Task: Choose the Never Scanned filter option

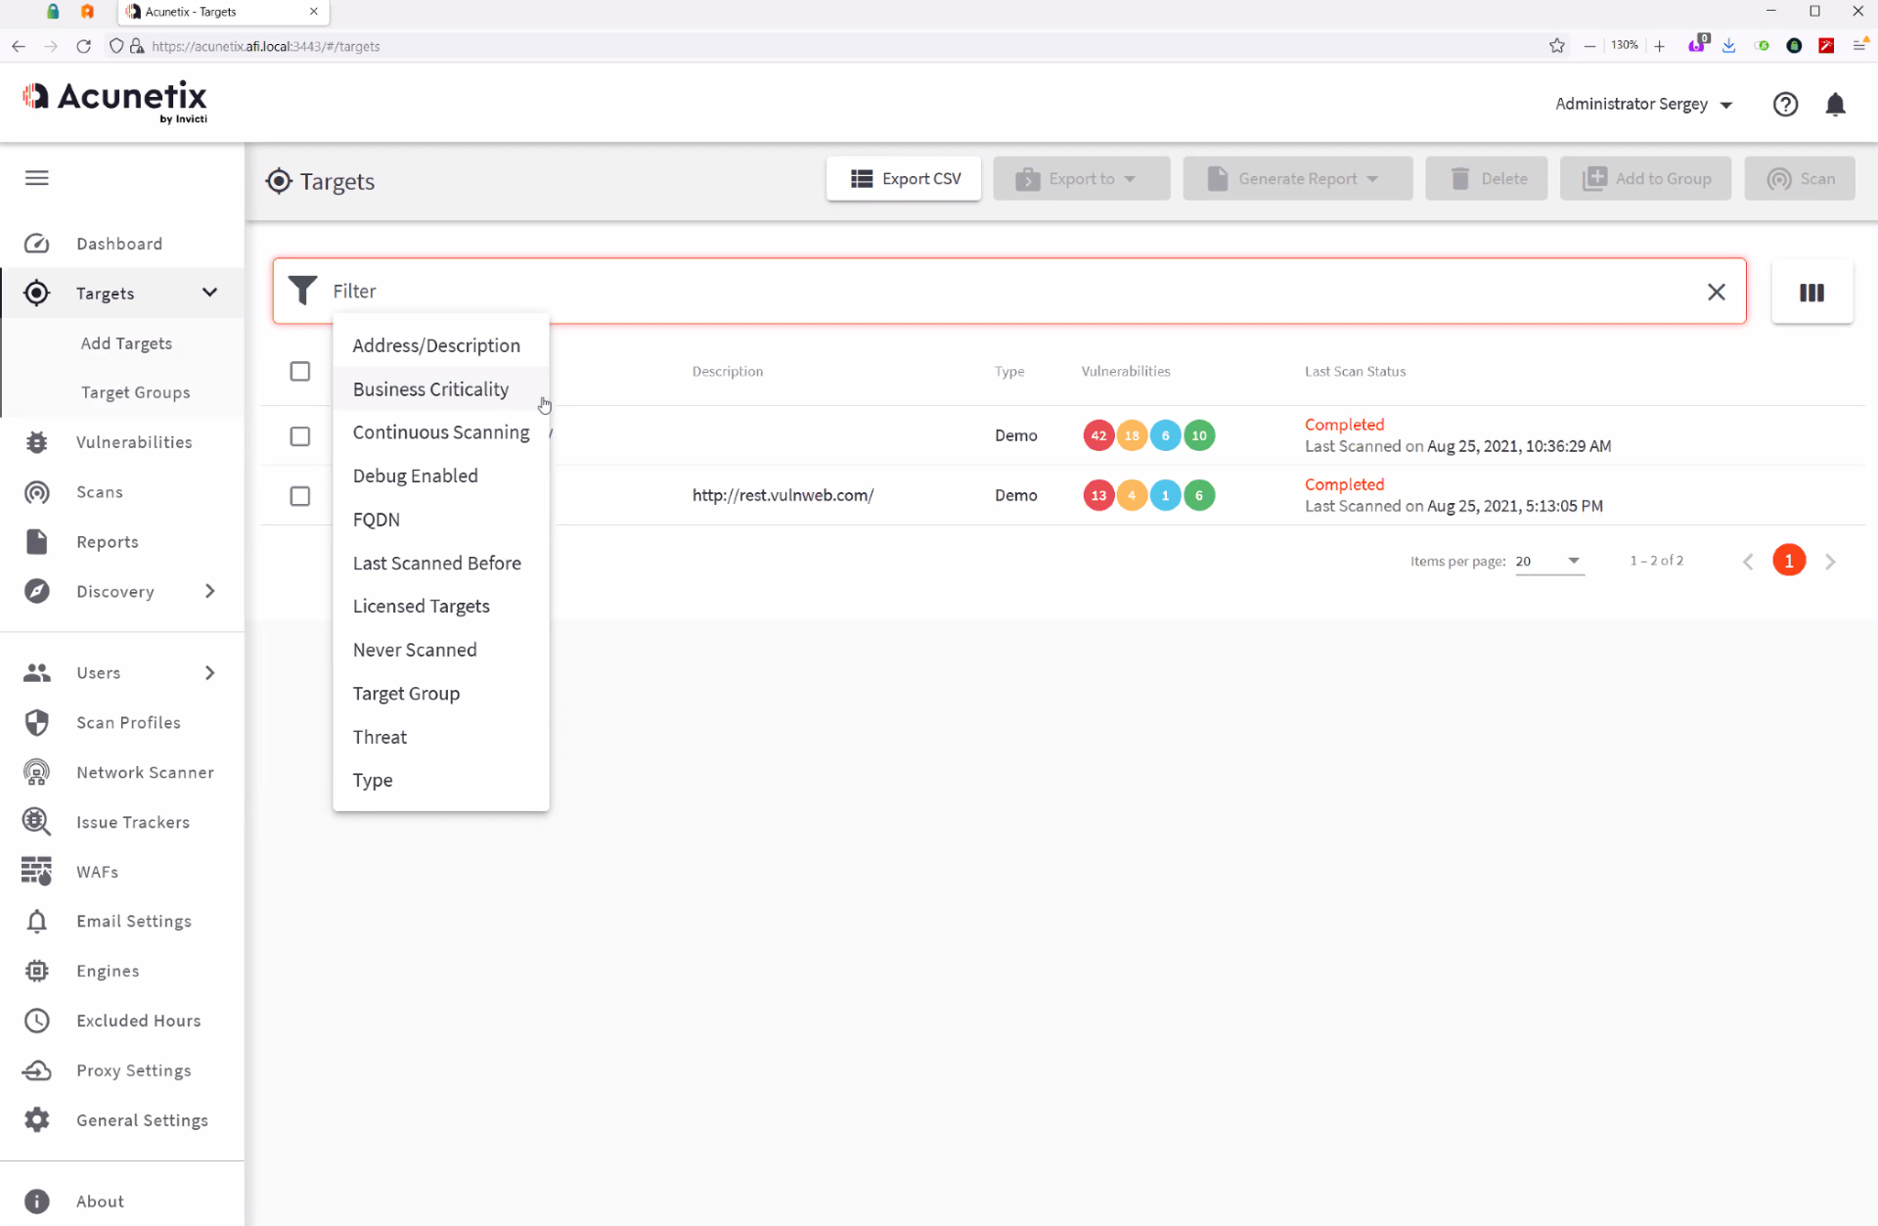Action: click(x=415, y=650)
